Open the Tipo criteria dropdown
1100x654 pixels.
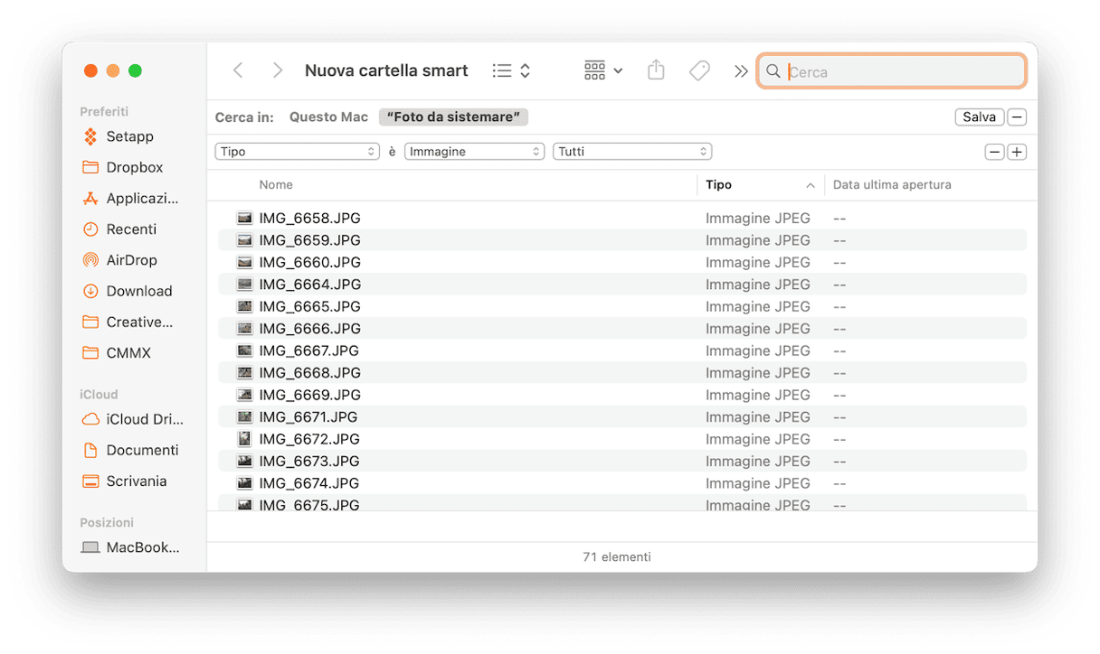pos(297,152)
